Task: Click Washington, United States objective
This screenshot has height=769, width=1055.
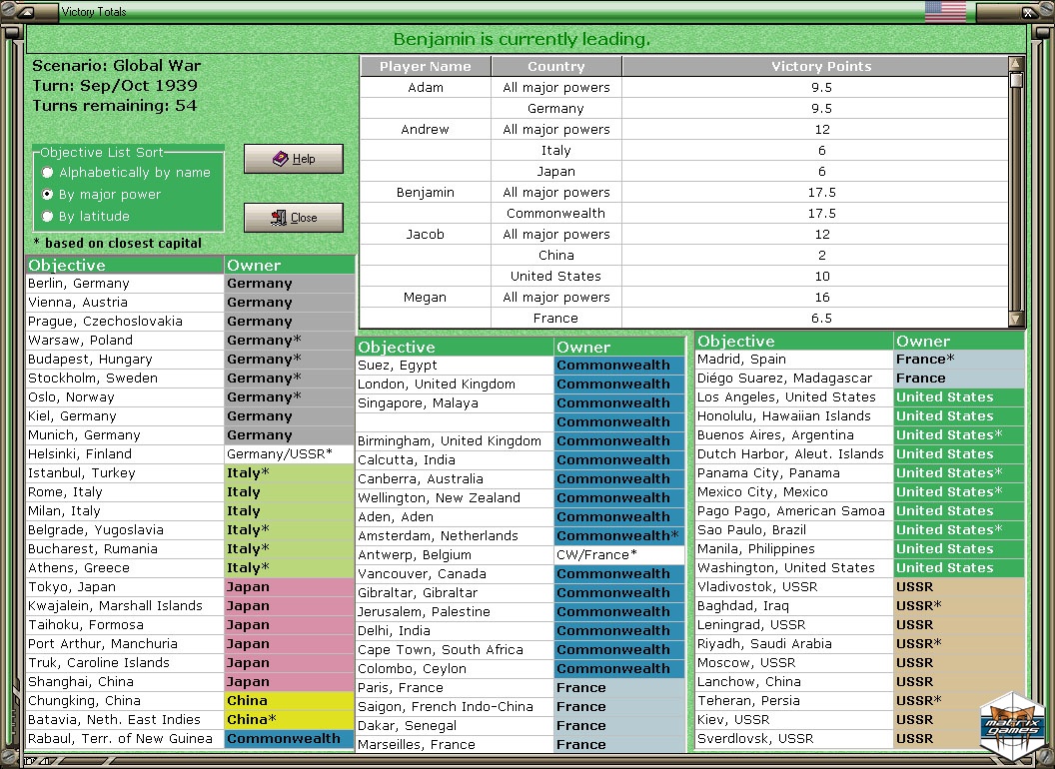Action: [793, 568]
